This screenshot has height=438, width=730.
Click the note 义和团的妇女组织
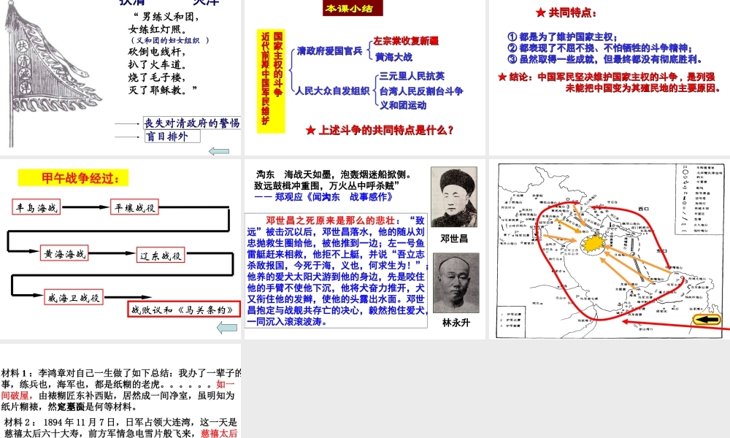coord(169,40)
